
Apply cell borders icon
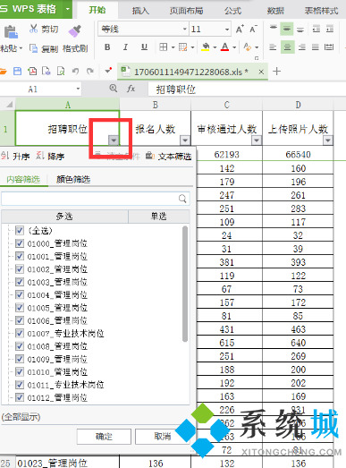point(163,47)
